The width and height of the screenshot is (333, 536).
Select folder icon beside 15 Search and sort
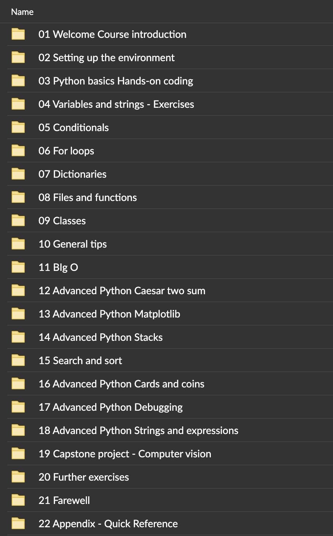[18, 360]
